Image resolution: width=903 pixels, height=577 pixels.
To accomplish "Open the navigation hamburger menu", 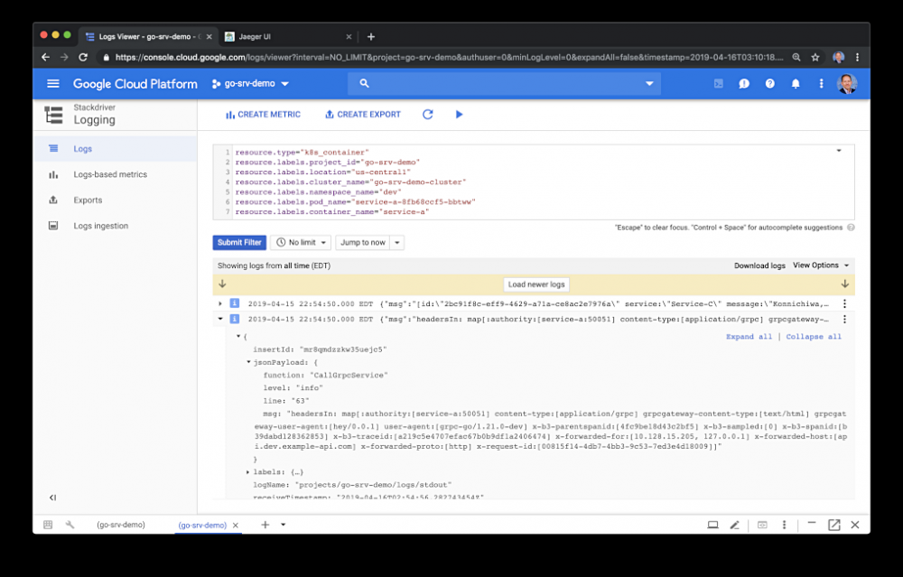I will [52, 83].
